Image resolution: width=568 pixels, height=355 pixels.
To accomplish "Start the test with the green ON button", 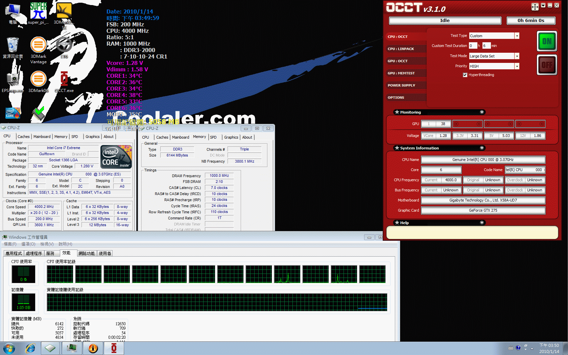I will pyautogui.click(x=547, y=41).
